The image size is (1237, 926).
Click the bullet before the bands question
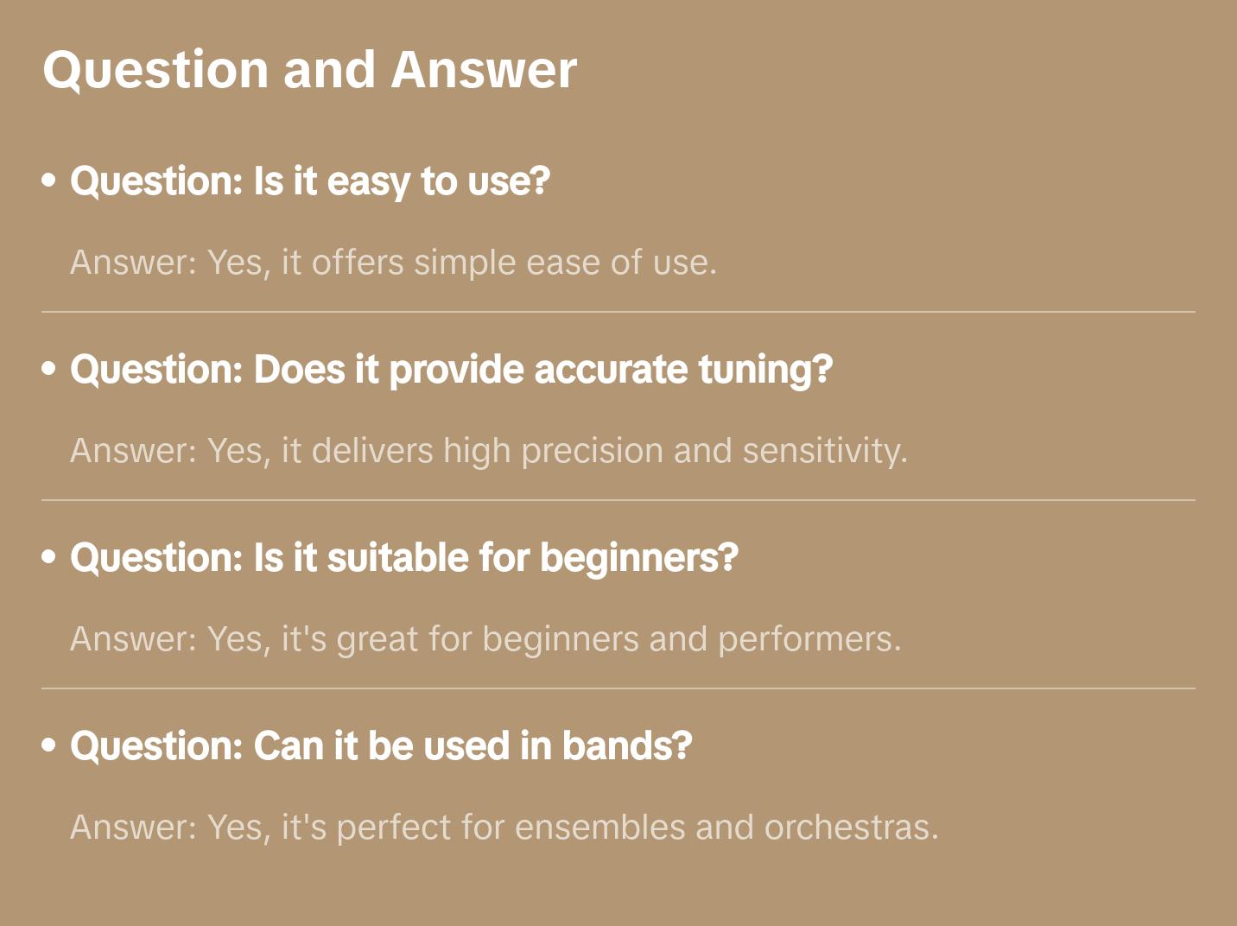point(49,746)
